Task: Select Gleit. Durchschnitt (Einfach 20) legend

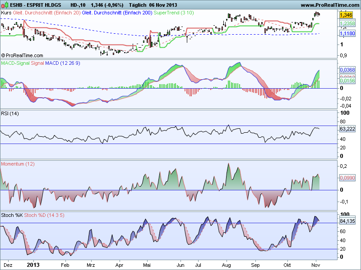Action: point(46,13)
